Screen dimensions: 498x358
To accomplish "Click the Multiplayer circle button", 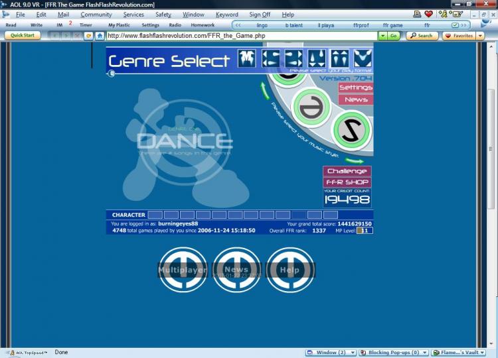I will (x=183, y=270).
